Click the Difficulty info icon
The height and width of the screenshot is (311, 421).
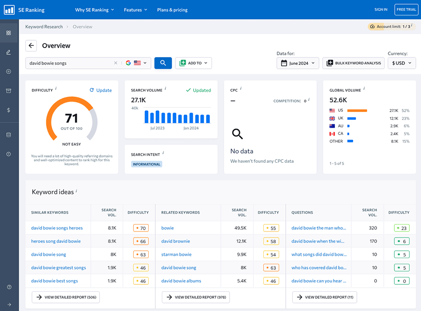click(x=56, y=88)
